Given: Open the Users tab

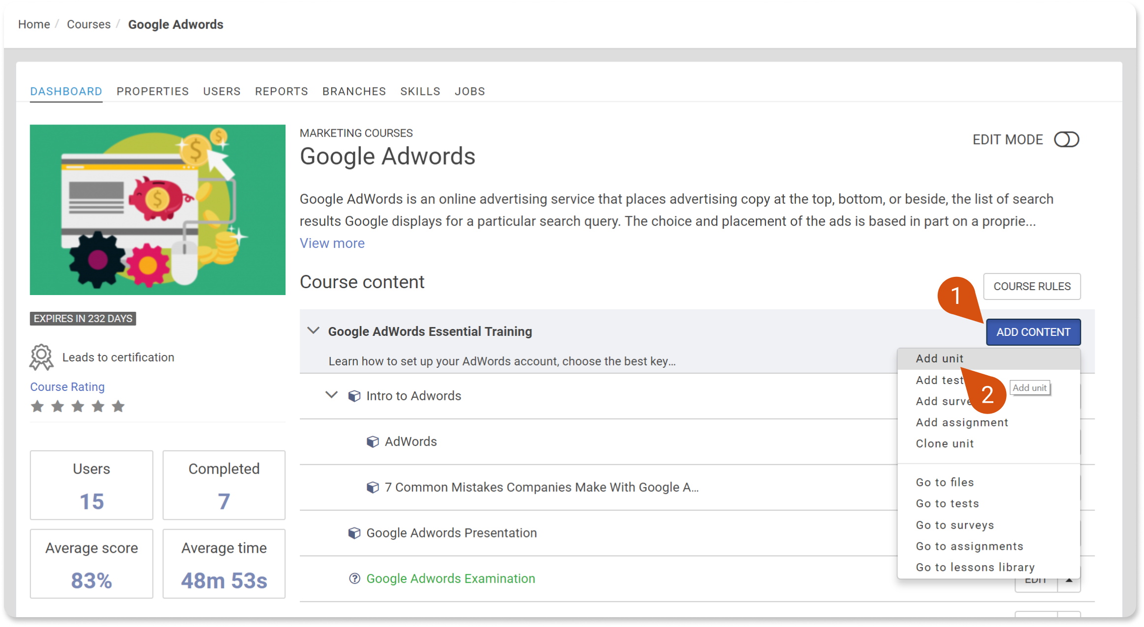Looking at the screenshot, I should pyautogui.click(x=222, y=91).
